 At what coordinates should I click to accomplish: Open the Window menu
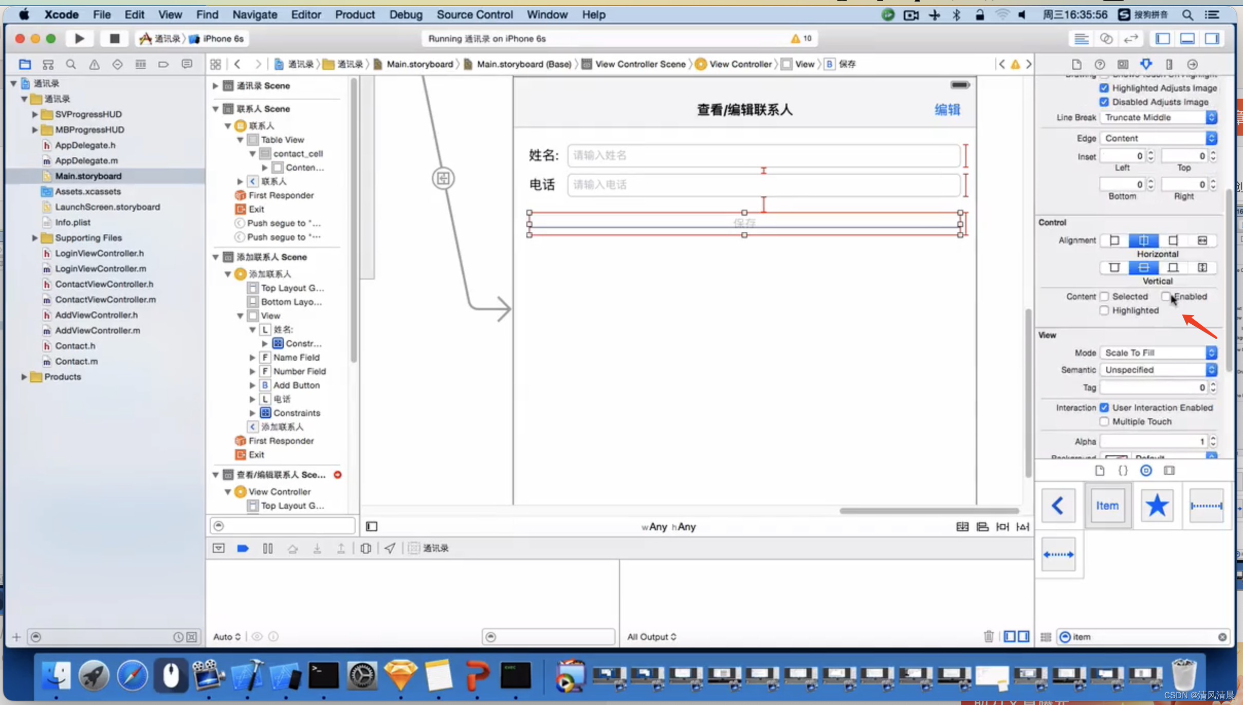coord(547,14)
